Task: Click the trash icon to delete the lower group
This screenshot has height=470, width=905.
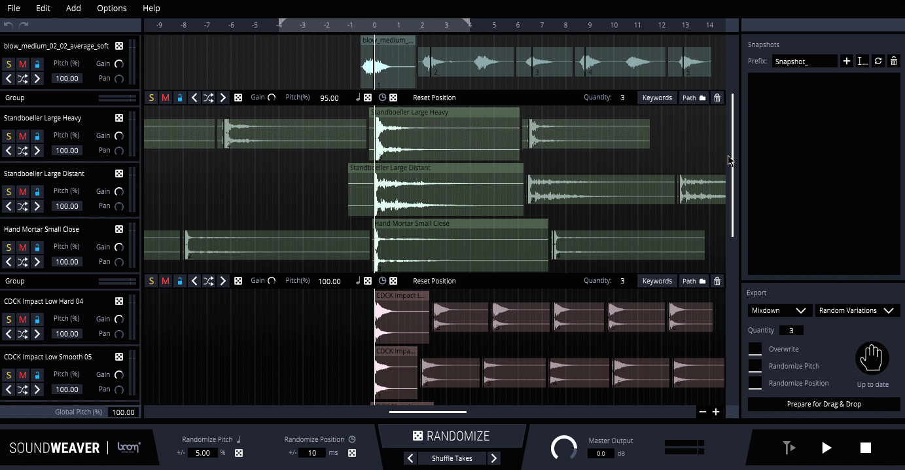Action: click(x=717, y=280)
